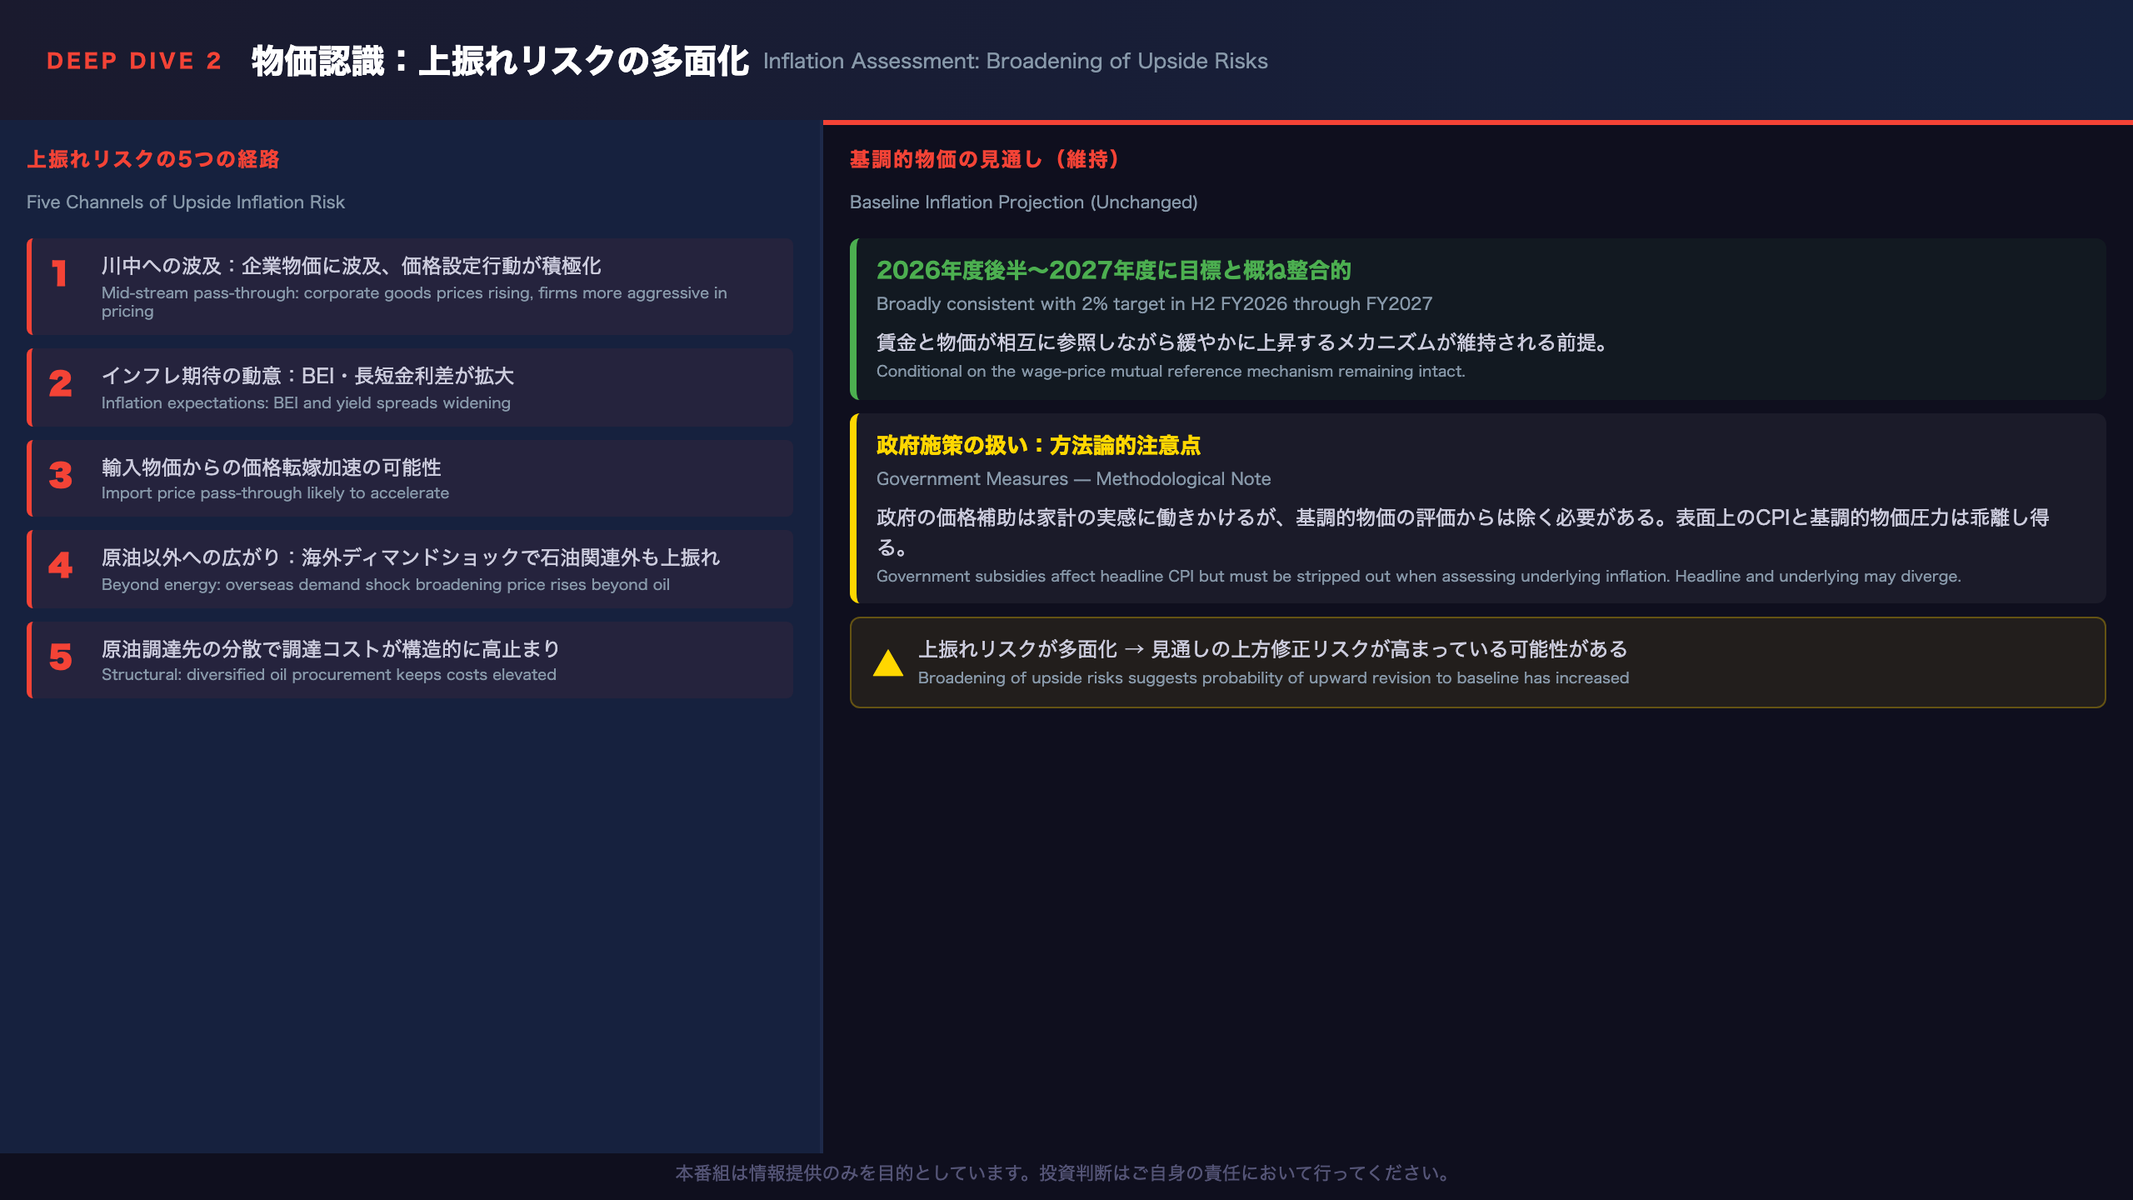Screen dimensions: 2133x1200
Task: Click text Mid-stream pass-through: corporate goods prices
Action: tap(414, 302)
